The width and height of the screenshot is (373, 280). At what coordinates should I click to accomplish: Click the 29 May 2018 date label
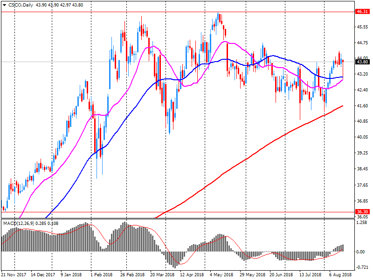252,274
